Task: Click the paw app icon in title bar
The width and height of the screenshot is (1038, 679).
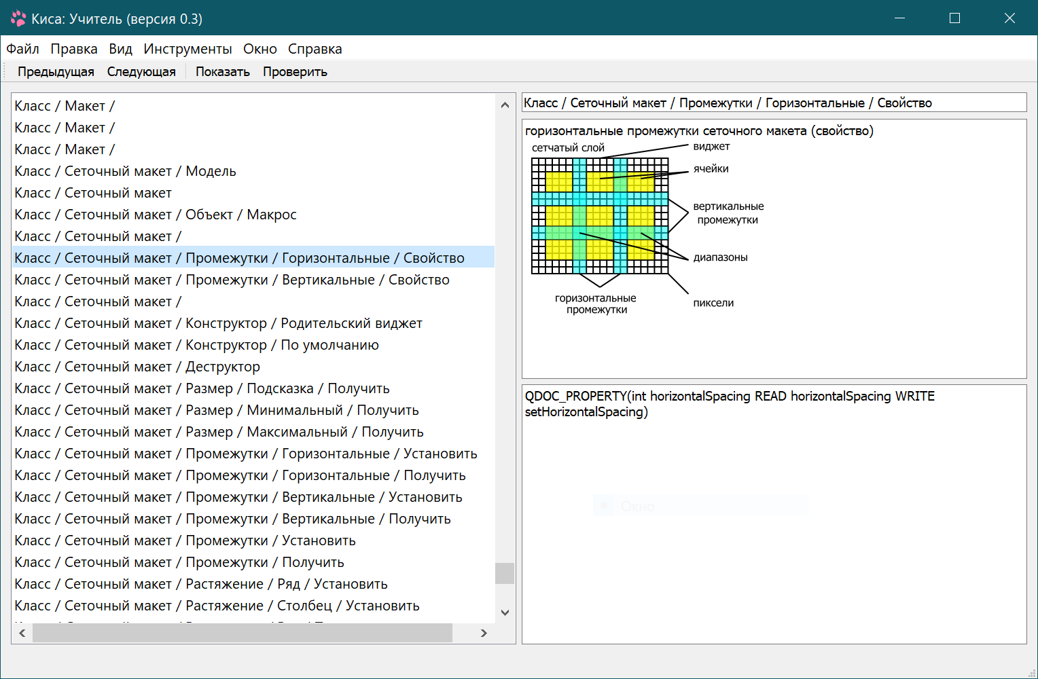Action: click(x=18, y=18)
